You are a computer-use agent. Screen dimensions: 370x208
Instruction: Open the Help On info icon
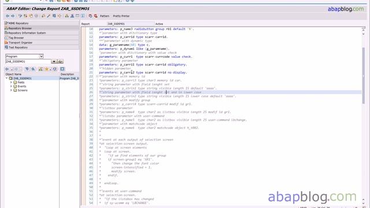pos(83,16)
